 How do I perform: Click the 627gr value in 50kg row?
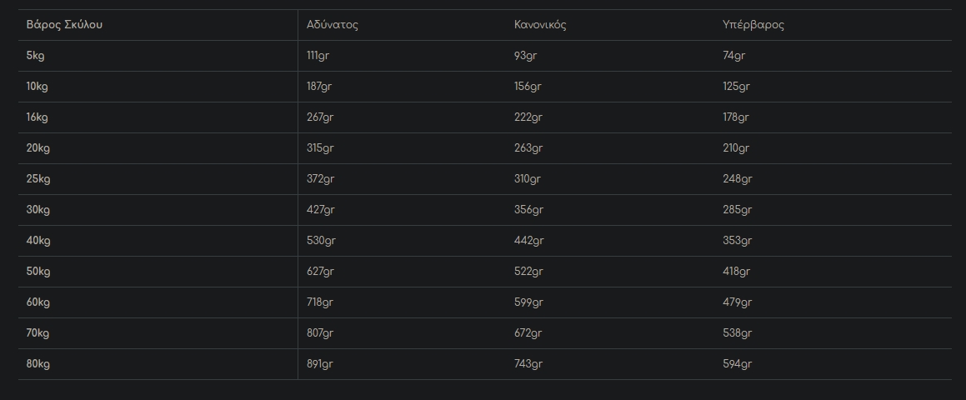(x=320, y=272)
